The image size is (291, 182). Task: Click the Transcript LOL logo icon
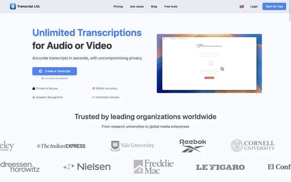pos(13,6)
